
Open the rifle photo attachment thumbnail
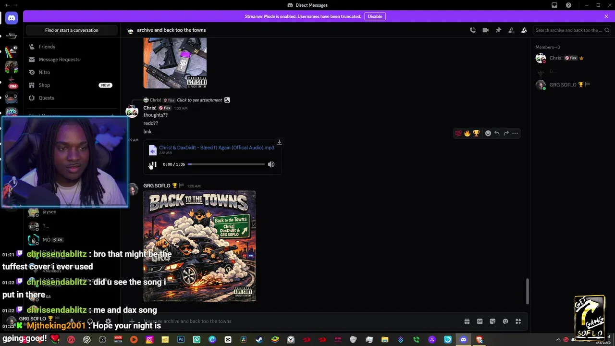tap(175, 63)
